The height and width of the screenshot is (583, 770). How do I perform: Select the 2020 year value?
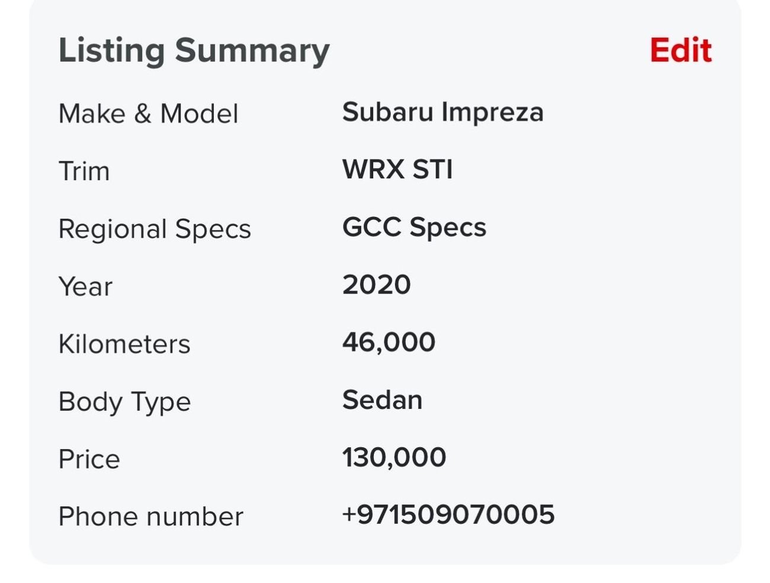376,285
